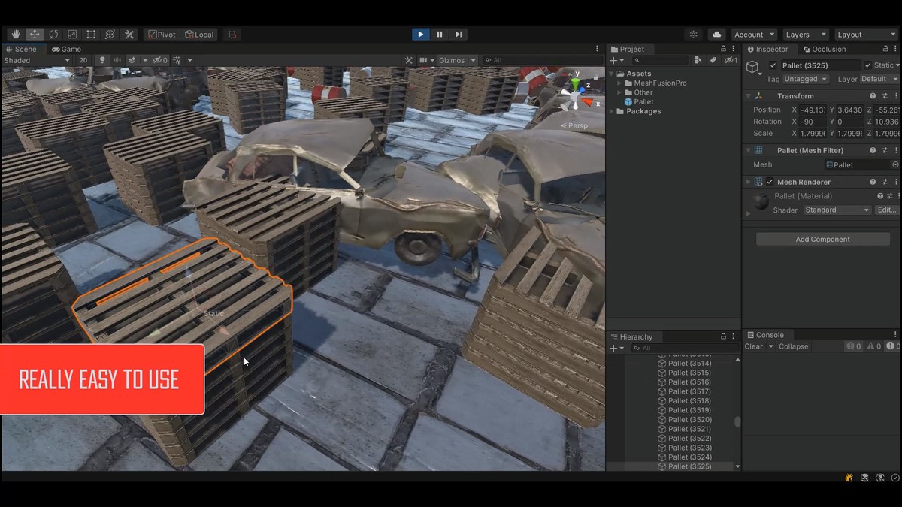This screenshot has height=507, width=902.
Task: Switch to the Project tab
Action: (626, 49)
